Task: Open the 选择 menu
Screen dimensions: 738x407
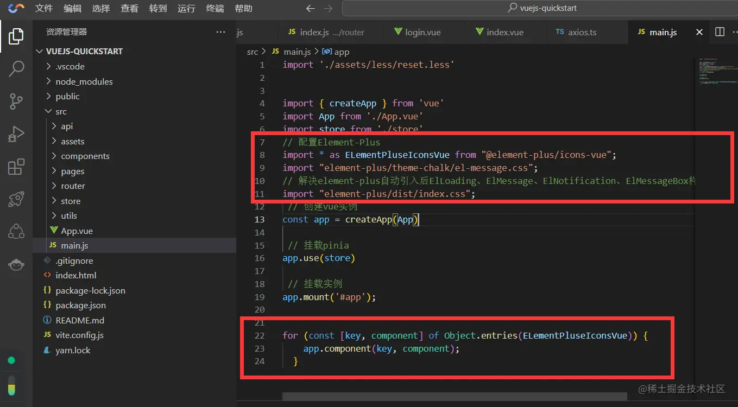Action: coord(101,8)
